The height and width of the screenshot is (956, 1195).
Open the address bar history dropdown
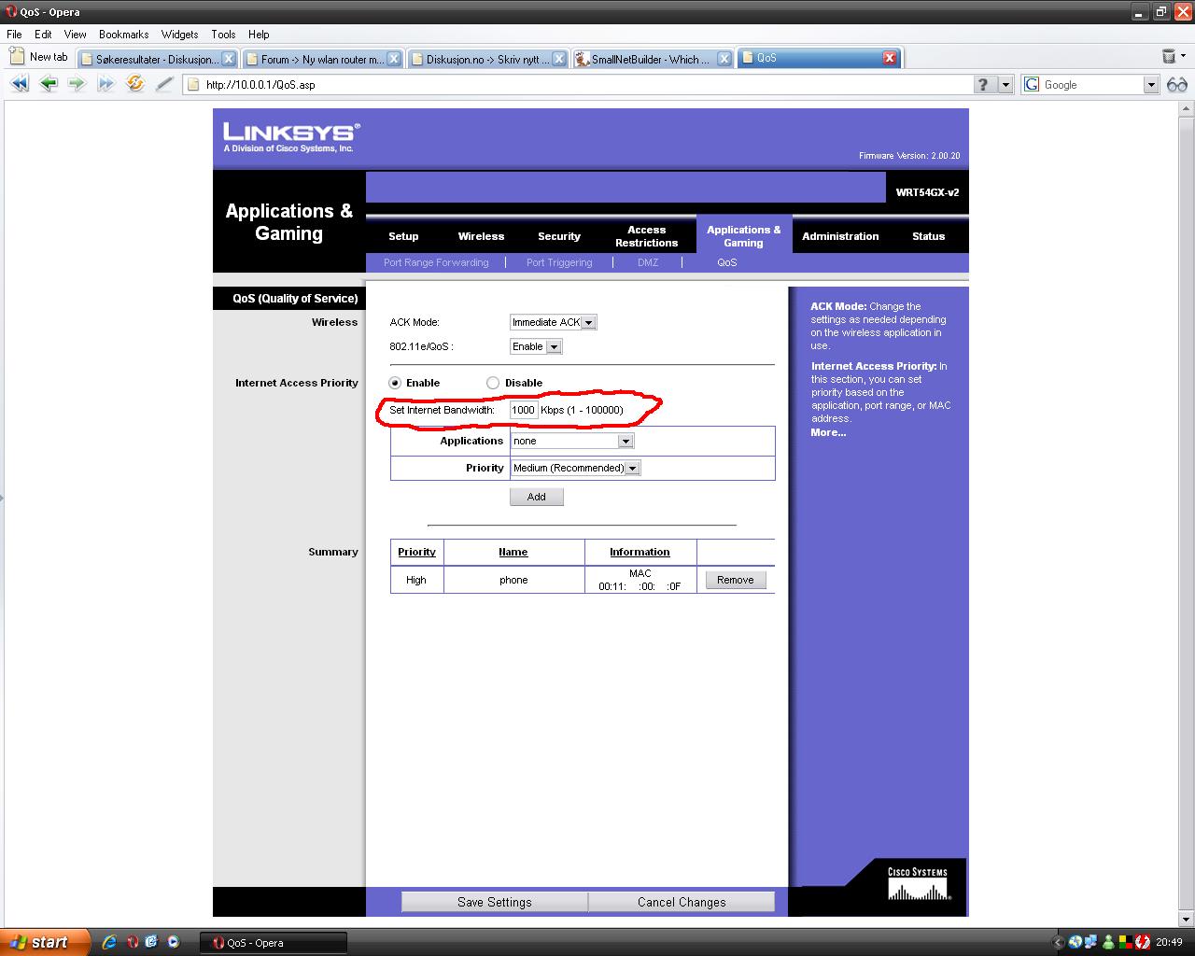[1005, 85]
